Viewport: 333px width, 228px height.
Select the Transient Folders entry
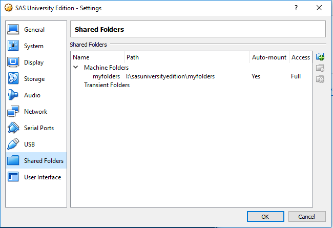(x=107, y=85)
